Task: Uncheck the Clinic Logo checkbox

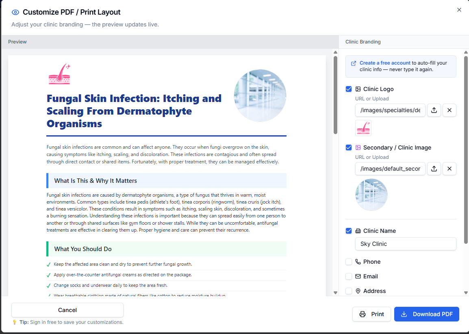Action: point(349,89)
